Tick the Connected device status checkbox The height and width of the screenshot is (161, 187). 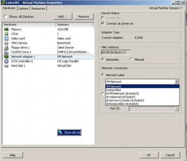click(x=103, y=18)
